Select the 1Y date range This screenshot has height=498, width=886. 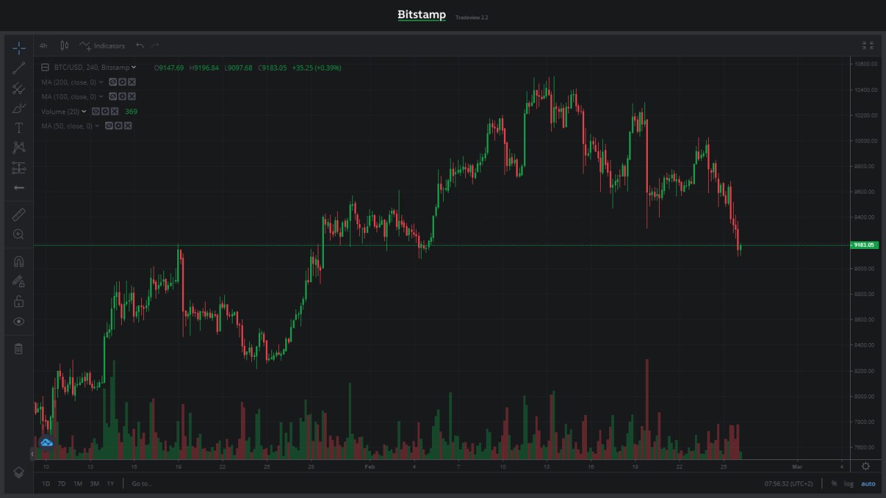(x=111, y=483)
